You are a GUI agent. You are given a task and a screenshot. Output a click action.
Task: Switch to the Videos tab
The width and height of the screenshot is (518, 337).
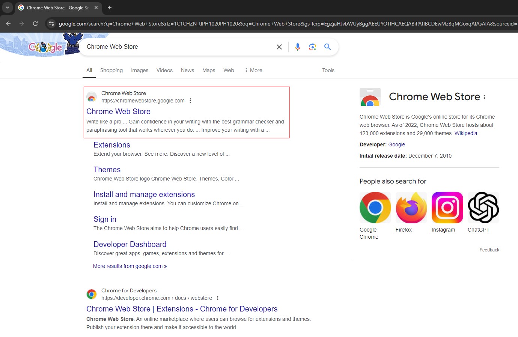pos(164,70)
